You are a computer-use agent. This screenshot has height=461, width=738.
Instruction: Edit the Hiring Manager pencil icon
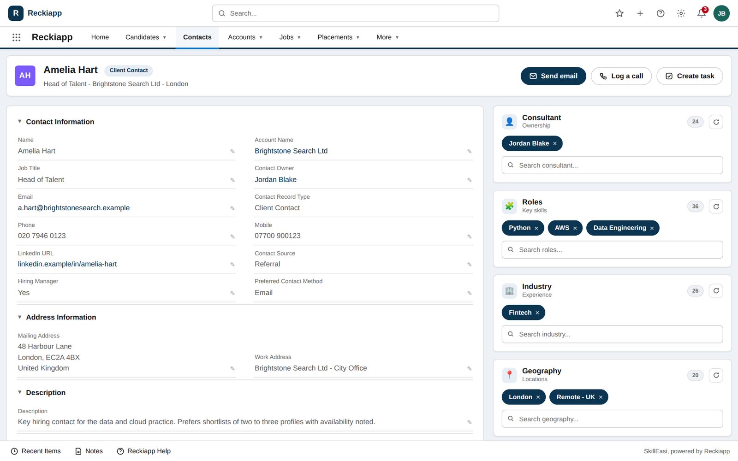(232, 293)
